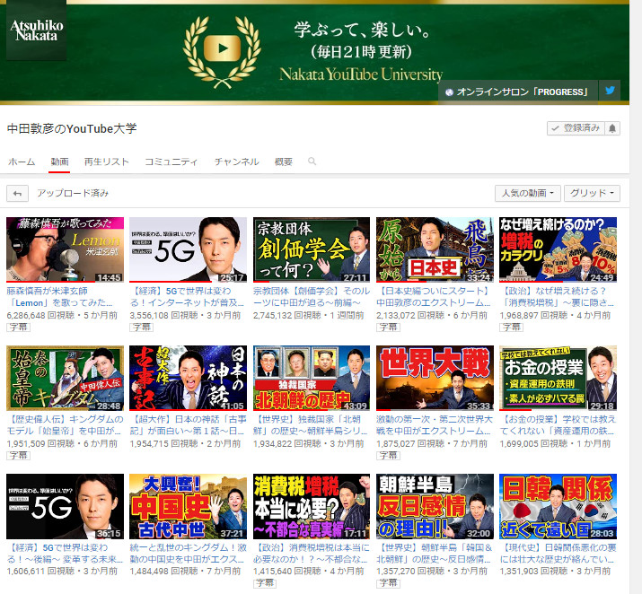Open the 人気の動画 sort dropdown
The height and width of the screenshot is (594, 642).
(527, 193)
